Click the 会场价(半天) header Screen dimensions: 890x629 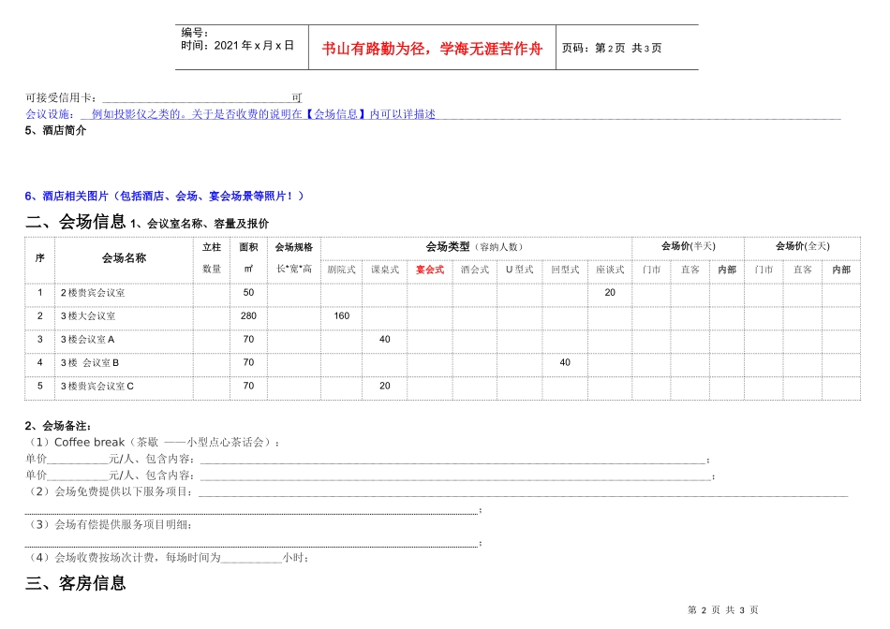(x=688, y=246)
